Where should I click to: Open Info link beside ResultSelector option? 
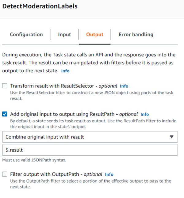click(124, 86)
